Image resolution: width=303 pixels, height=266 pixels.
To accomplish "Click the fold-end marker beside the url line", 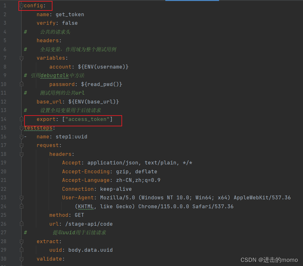I will pos(21,224).
